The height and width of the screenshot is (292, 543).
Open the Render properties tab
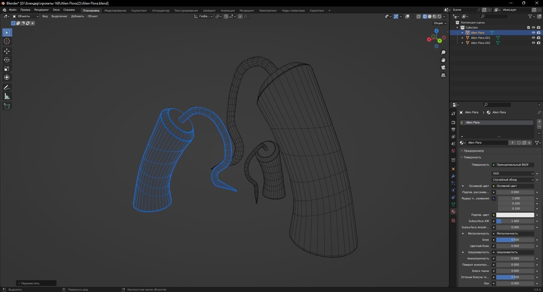click(x=453, y=122)
